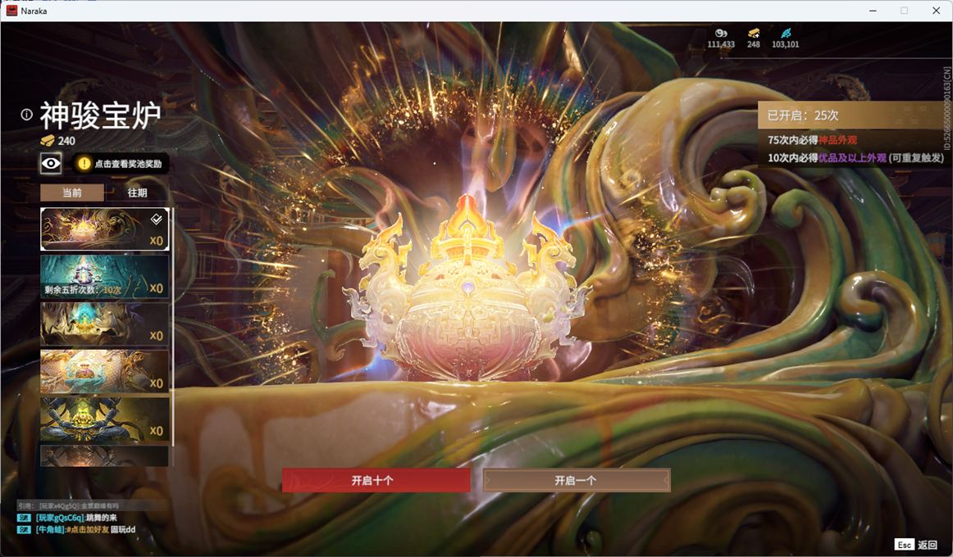Click channel tag icon on 玩家gQsC6q message

pos(25,518)
